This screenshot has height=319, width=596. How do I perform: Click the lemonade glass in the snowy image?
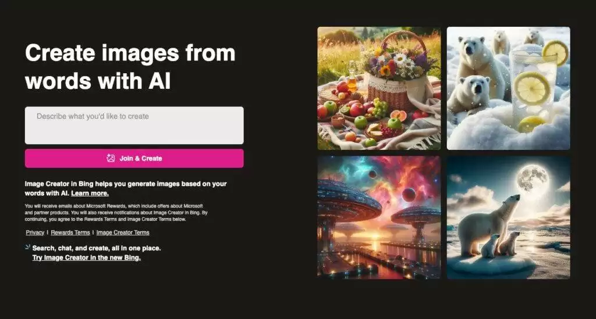532,89
